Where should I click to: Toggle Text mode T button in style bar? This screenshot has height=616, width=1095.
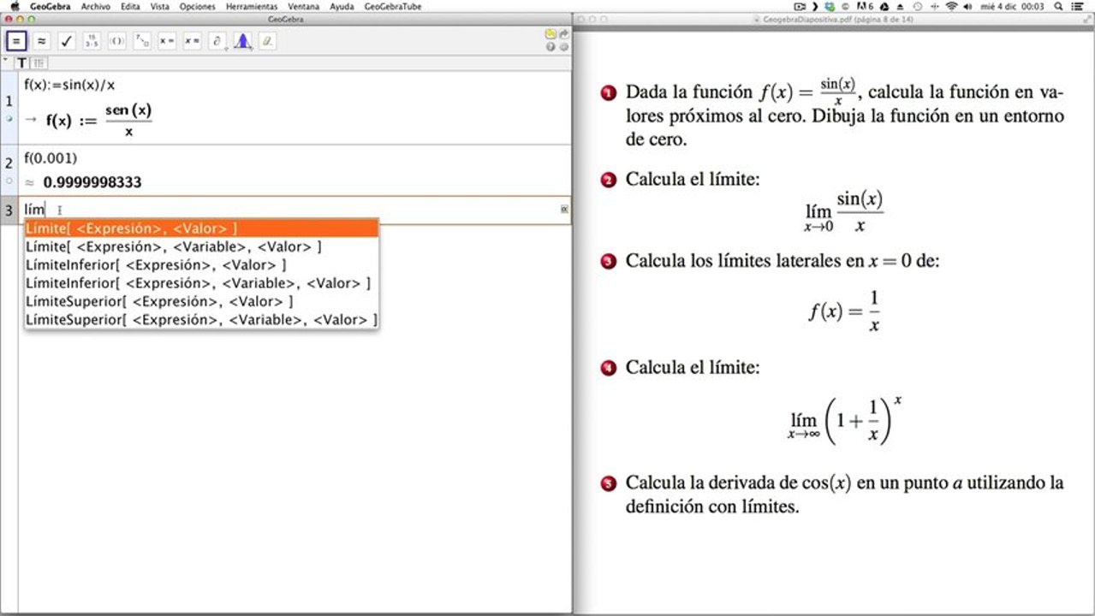tap(21, 63)
